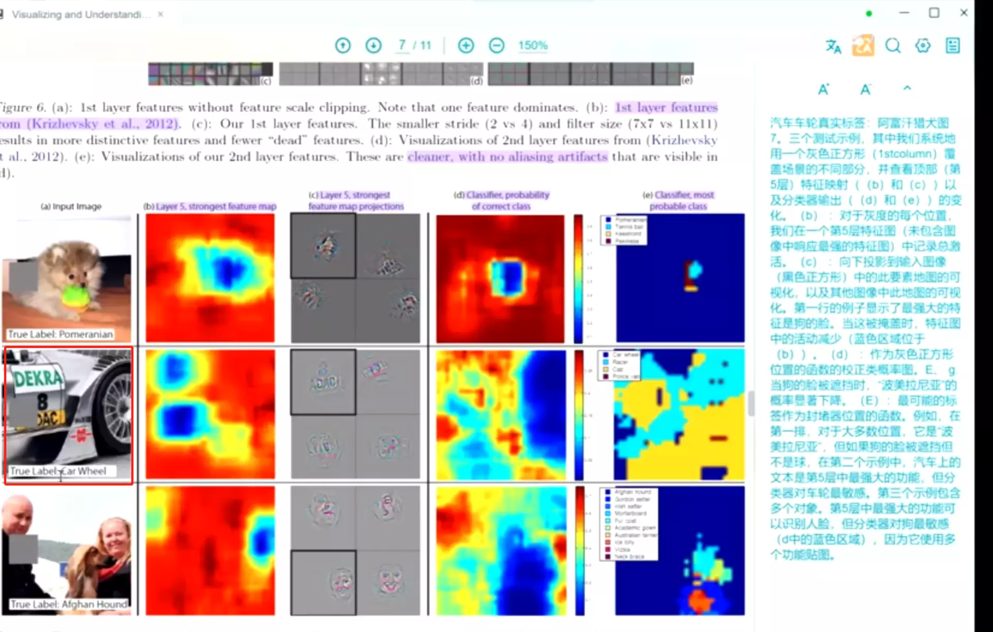Collapse translation panel with chevron up
The image size is (993, 632).
click(907, 88)
